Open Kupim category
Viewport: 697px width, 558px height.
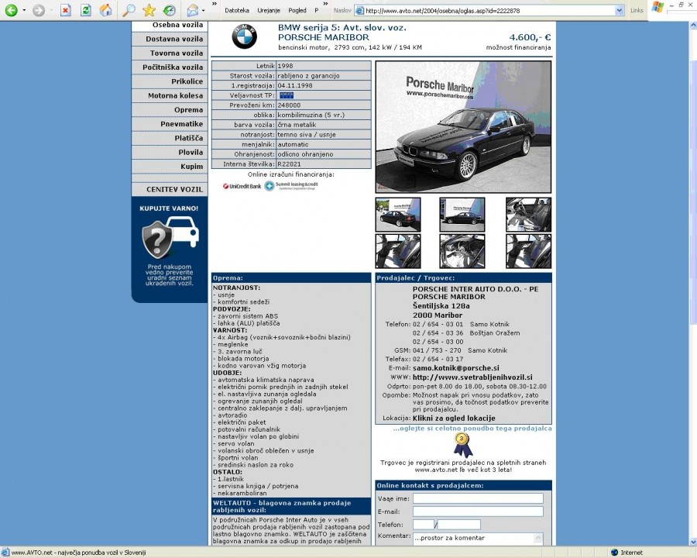click(170, 167)
